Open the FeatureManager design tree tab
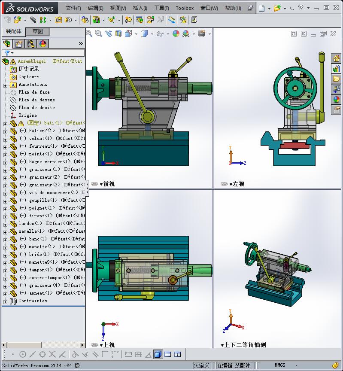The height and width of the screenshot is (371, 343). (7, 44)
